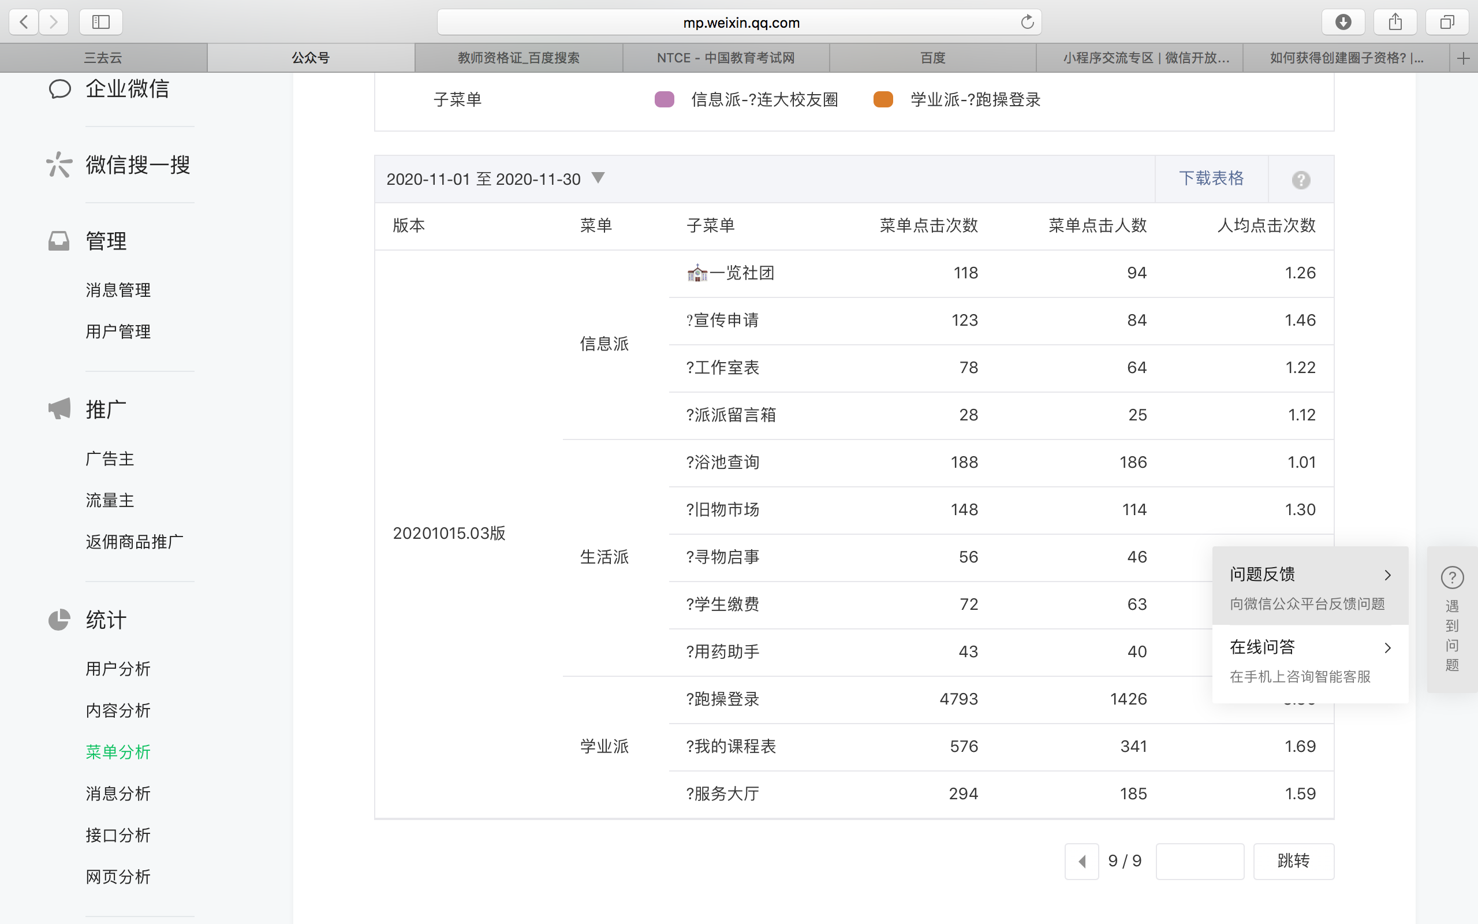The width and height of the screenshot is (1478, 924).
Task: Click the Safari share icon
Action: pyautogui.click(x=1395, y=23)
